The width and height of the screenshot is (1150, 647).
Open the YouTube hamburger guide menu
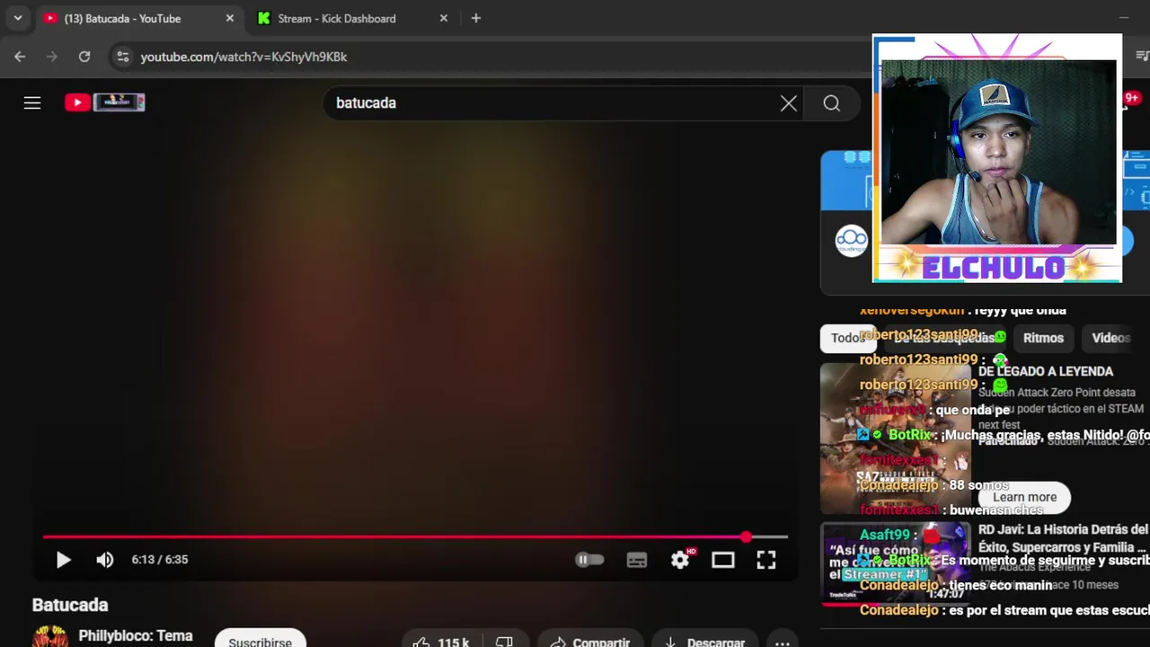[x=32, y=102]
